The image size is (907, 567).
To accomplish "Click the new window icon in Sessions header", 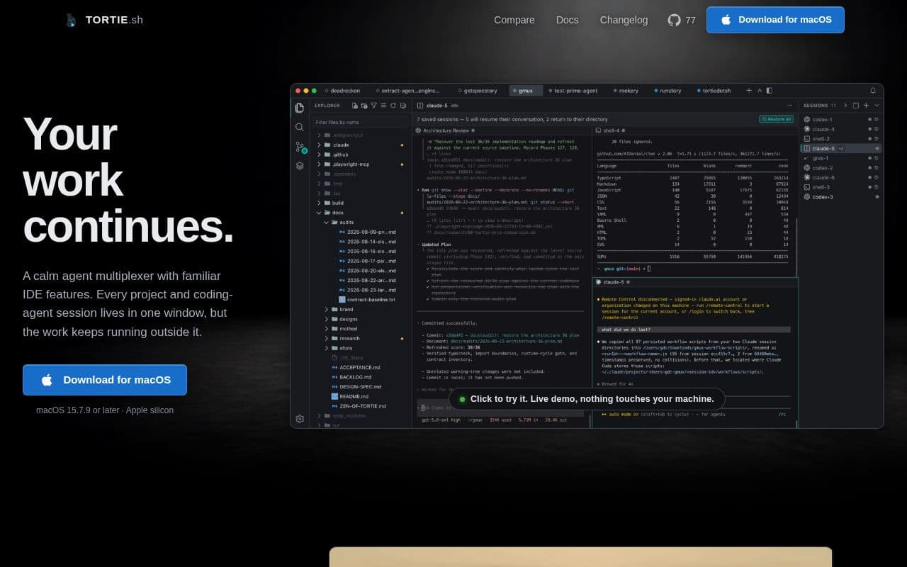I will point(855,106).
